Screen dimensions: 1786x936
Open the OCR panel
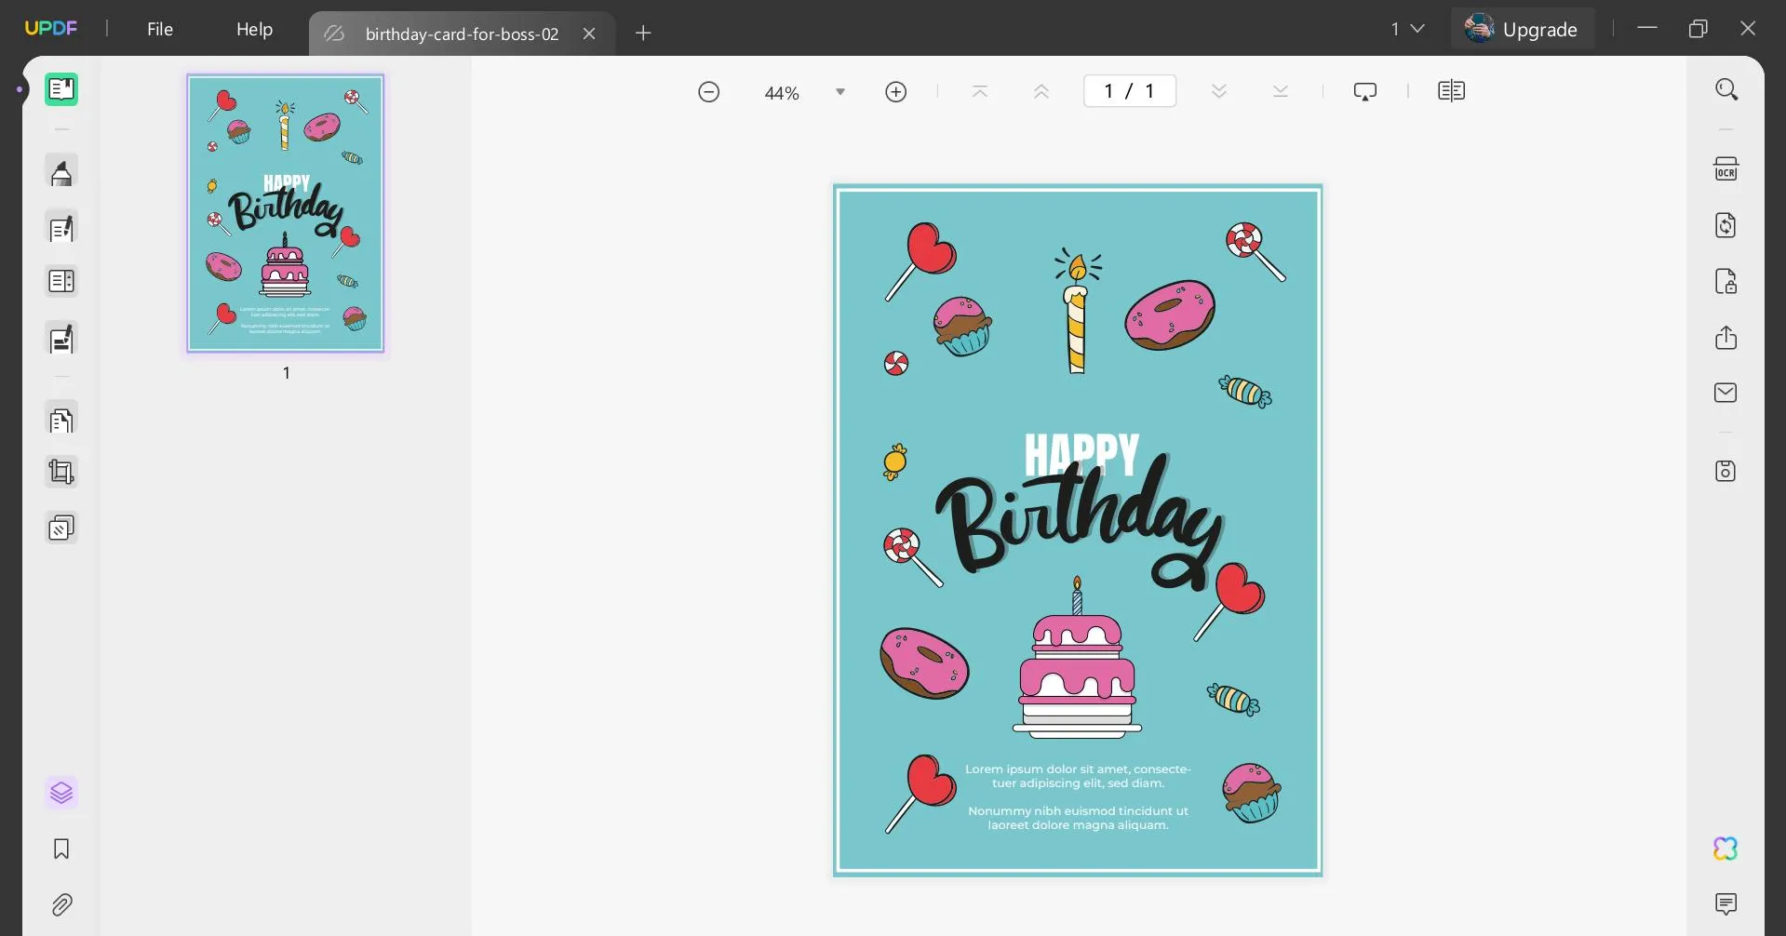click(x=1726, y=168)
